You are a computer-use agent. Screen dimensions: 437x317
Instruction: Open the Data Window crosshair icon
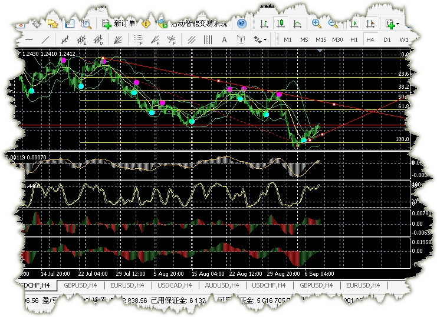(x=37, y=24)
